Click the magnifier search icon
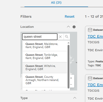The width and height of the screenshot is (103, 102). pos(67,37)
